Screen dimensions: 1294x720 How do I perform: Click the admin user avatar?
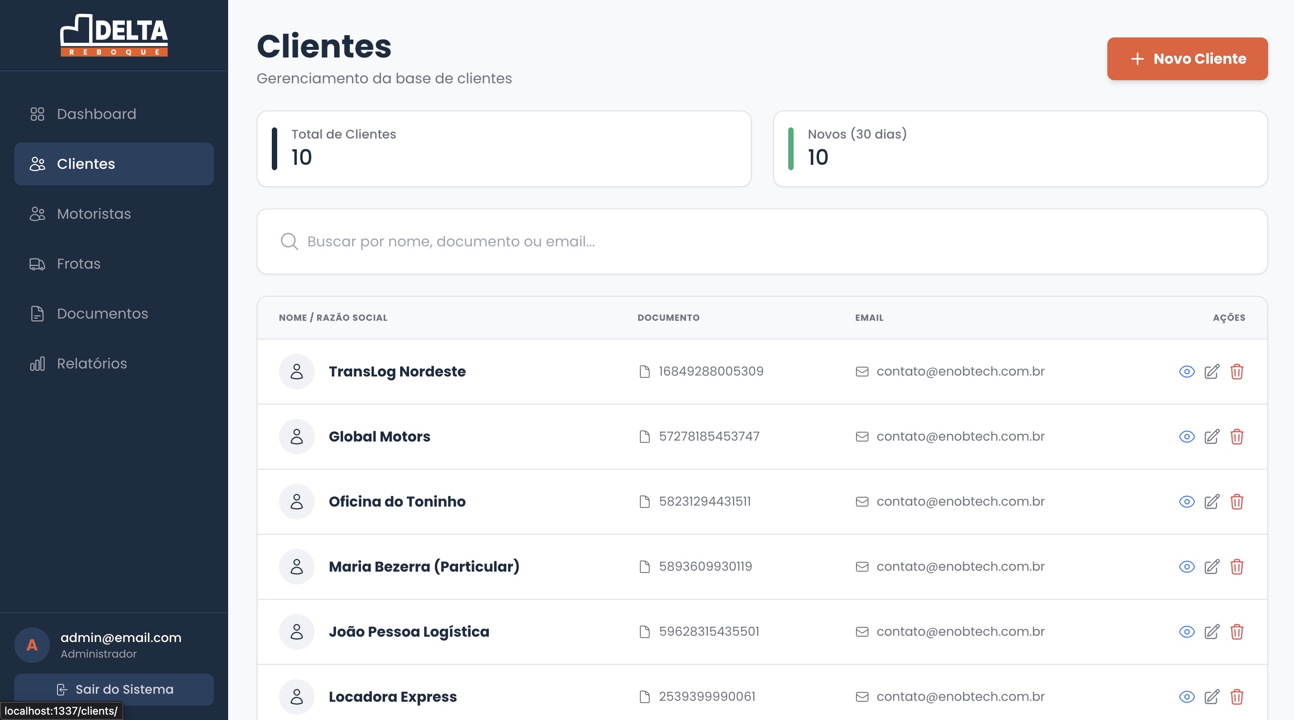(32, 645)
